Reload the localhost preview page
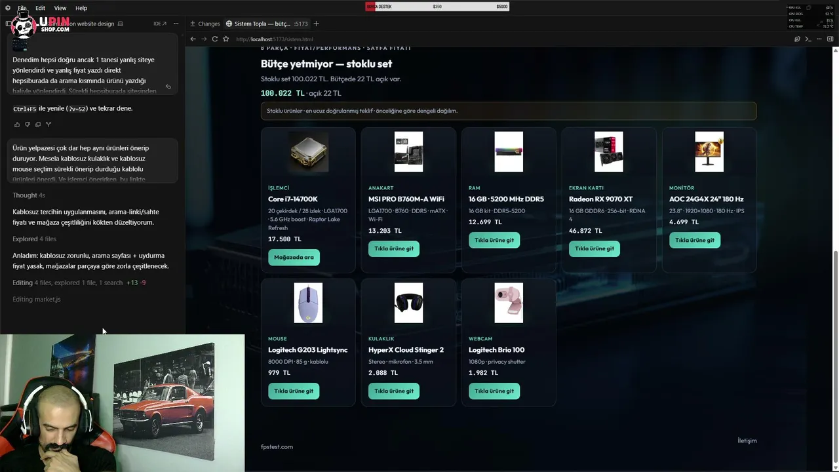The height and width of the screenshot is (472, 839). point(214,39)
